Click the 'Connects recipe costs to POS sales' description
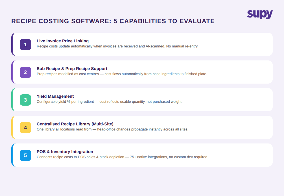284x196 pixels. 123,157
